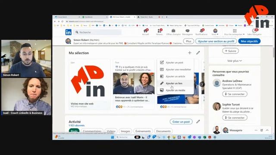
Task: Reload the page with the refresh icon
Action: [x=62, y=22]
